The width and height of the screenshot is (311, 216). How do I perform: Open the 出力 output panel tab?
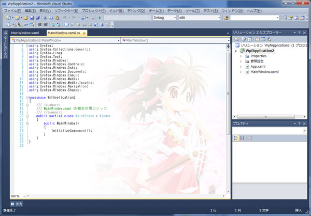(x=17, y=204)
